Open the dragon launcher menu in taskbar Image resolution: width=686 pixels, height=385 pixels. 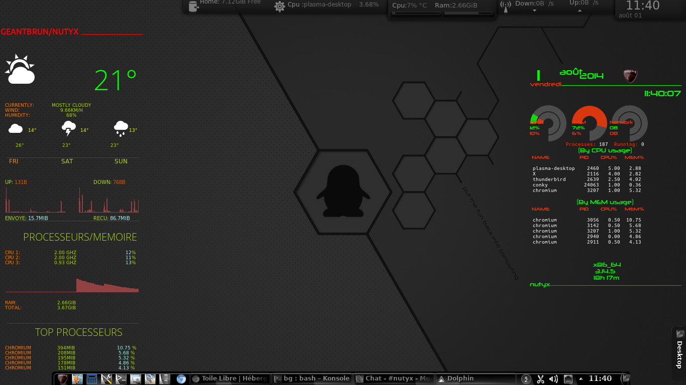[x=62, y=379]
